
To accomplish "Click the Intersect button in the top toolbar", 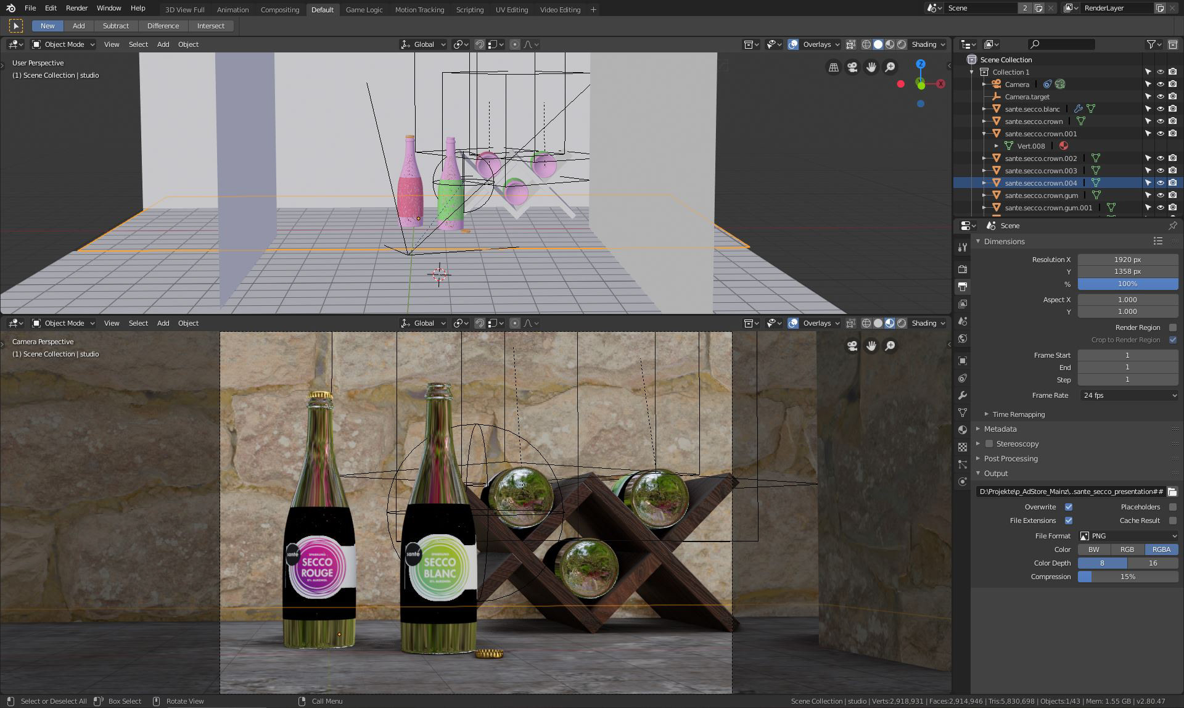I will 212,25.
